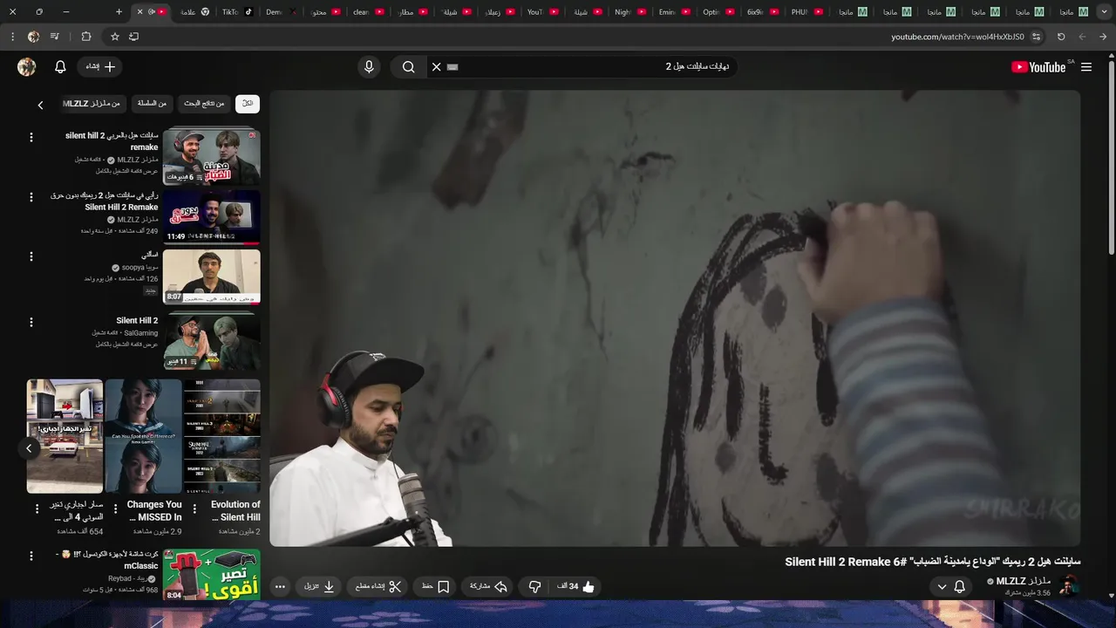Open menu for 'Changes You MISSED In' short

pyautogui.click(x=116, y=509)
